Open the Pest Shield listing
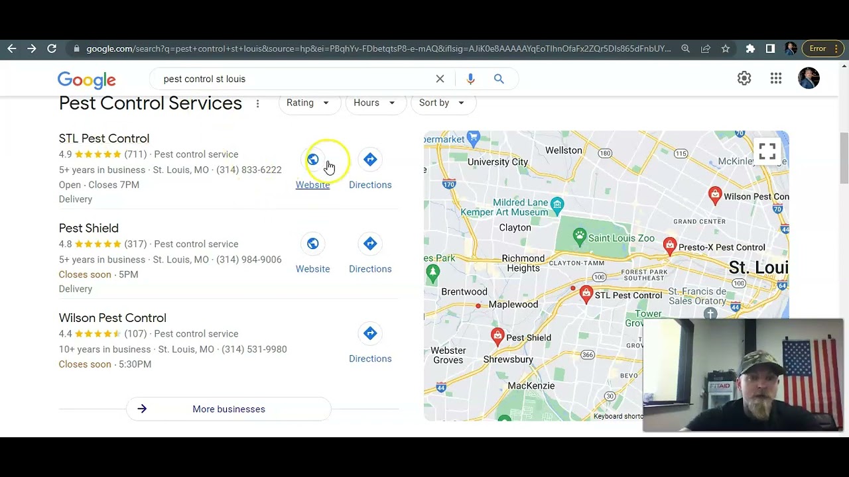 click(89, 228)
